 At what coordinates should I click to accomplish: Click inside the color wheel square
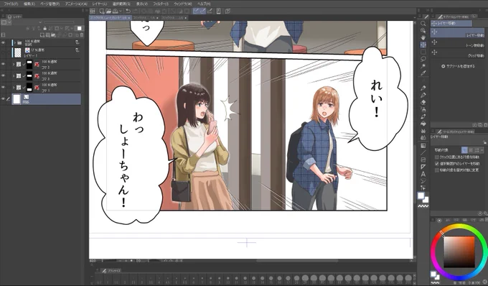coord(459,252)
